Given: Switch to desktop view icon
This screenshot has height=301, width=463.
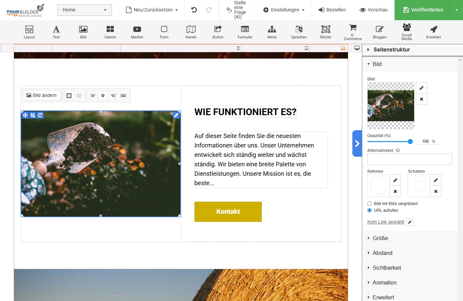Looking at the screenshot, I should click(x=357, y=48).
